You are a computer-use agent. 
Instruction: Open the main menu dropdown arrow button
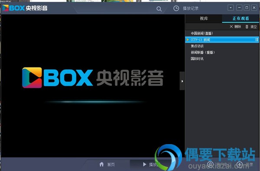231,8
